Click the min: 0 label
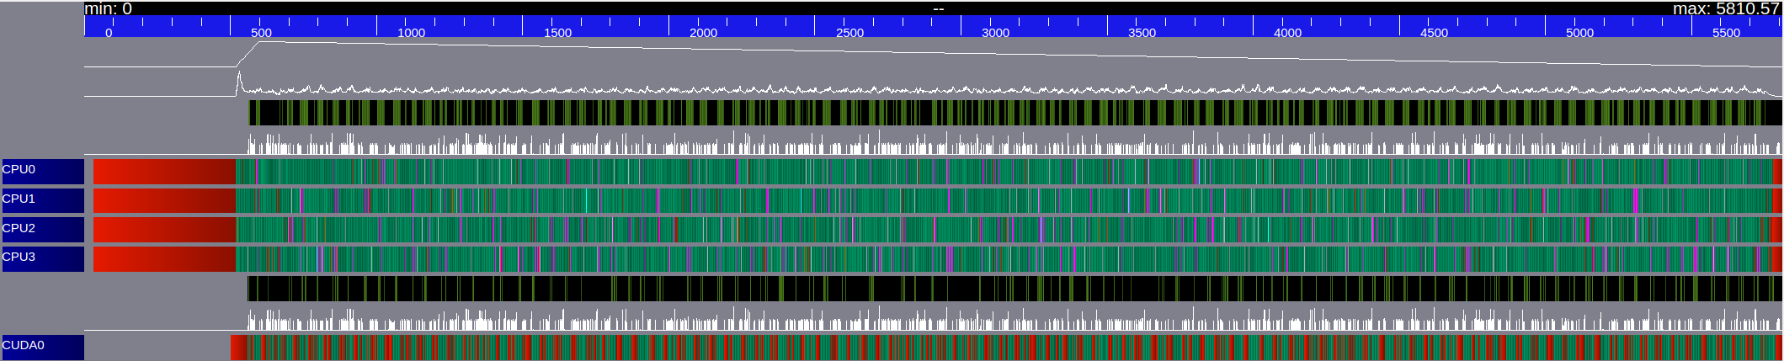The image size is (1784, 361). (x=109, y=8)
